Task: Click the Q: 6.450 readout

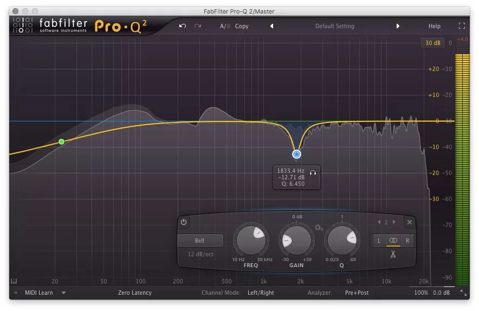Action: click(x=293, y=184)
